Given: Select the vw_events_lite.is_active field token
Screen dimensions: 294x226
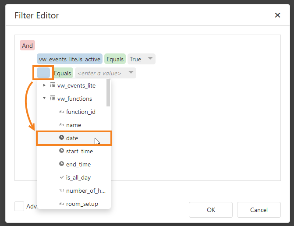Looking at the screenshot, I should click(x=70, y=59).
